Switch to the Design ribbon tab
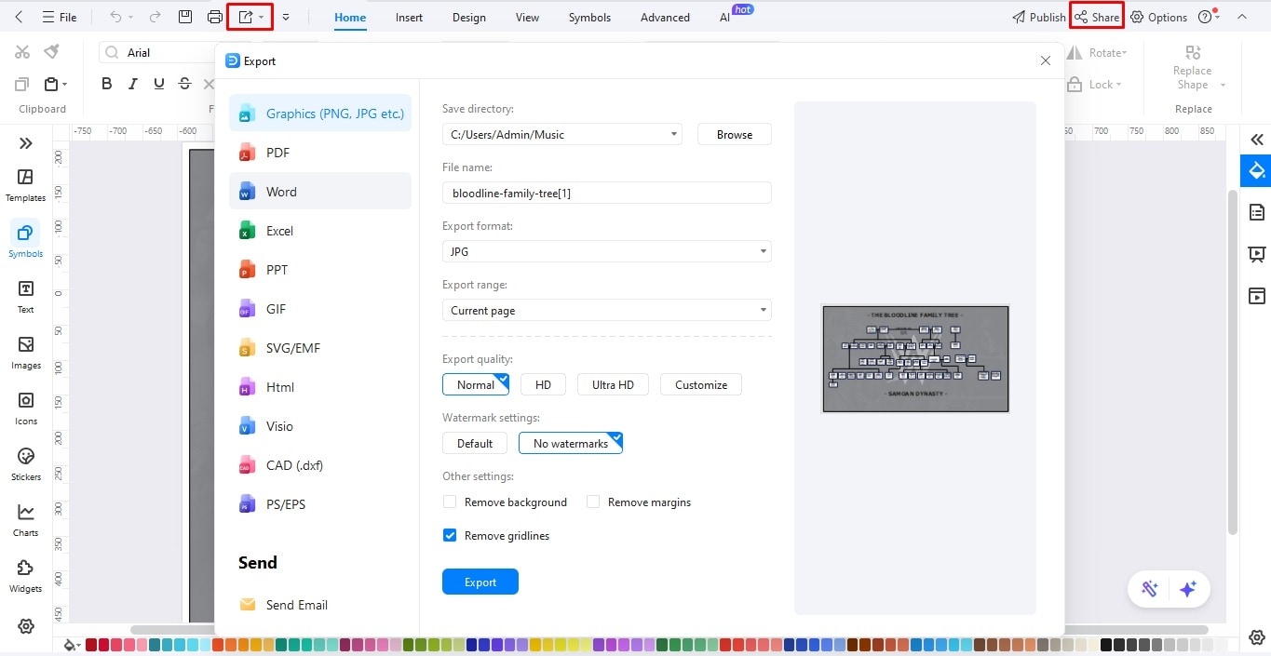This screenshot has height=656, width=1271. [x=469, y=17]
